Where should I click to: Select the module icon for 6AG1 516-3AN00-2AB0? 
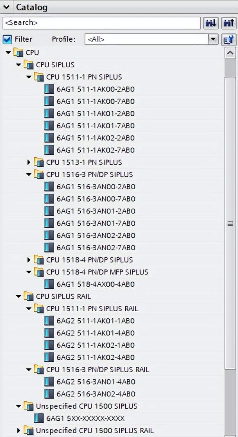49,187
